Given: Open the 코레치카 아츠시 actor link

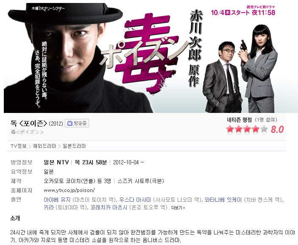Looking at the screenshot, I should (109, 207).
